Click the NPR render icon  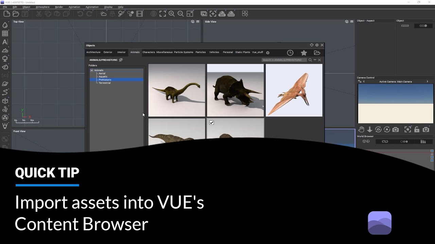[x=222, y=14]
